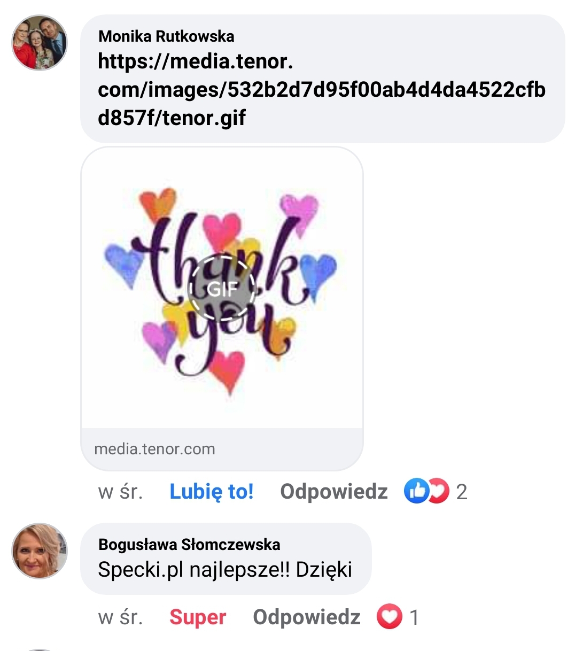This screenshot has width=575, height=651.
Task: Open Monika Rutkowska's profile picture
Action: tap(40, 43)
